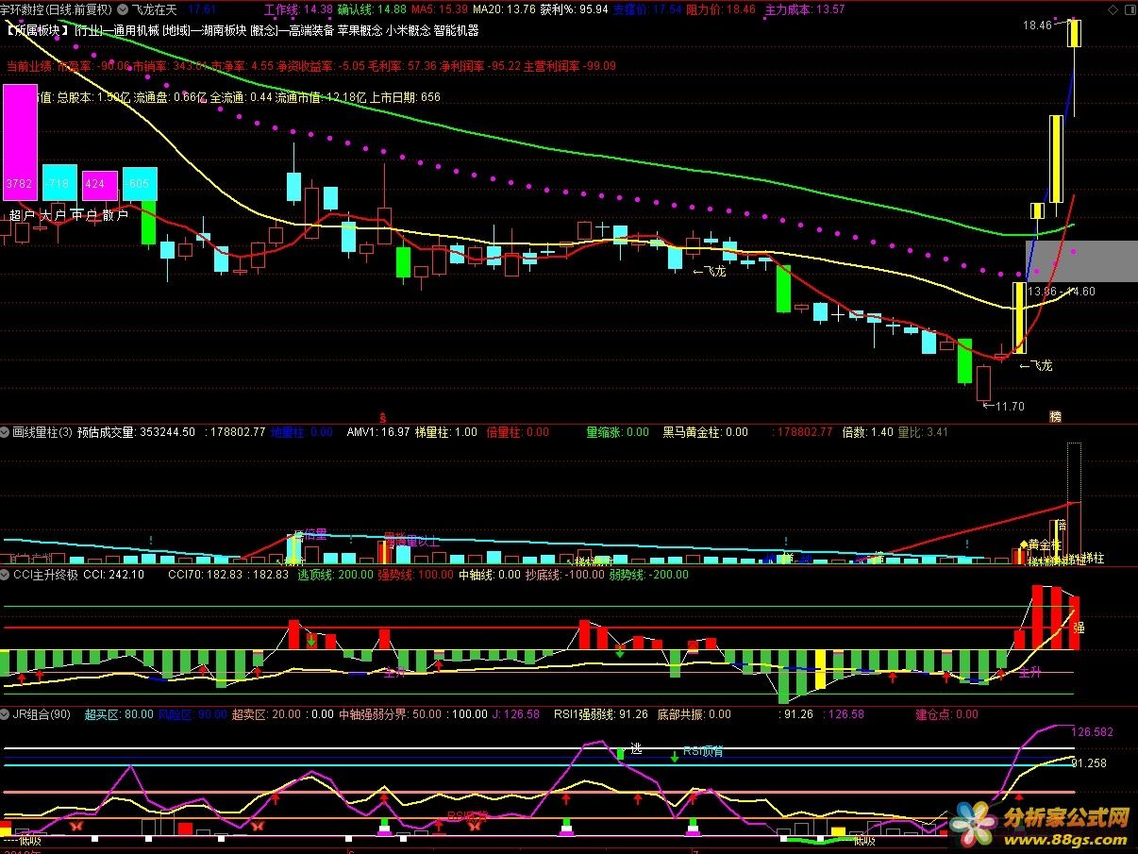Toggle the box icon beside CCI主升终极
Image resolution: width=1138 pixels, height=854 pixels.
tap(6, 574)
